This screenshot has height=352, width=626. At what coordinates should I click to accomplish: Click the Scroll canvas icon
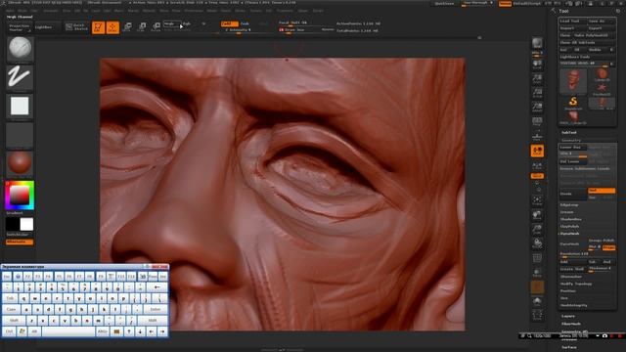tap(537, 65)
